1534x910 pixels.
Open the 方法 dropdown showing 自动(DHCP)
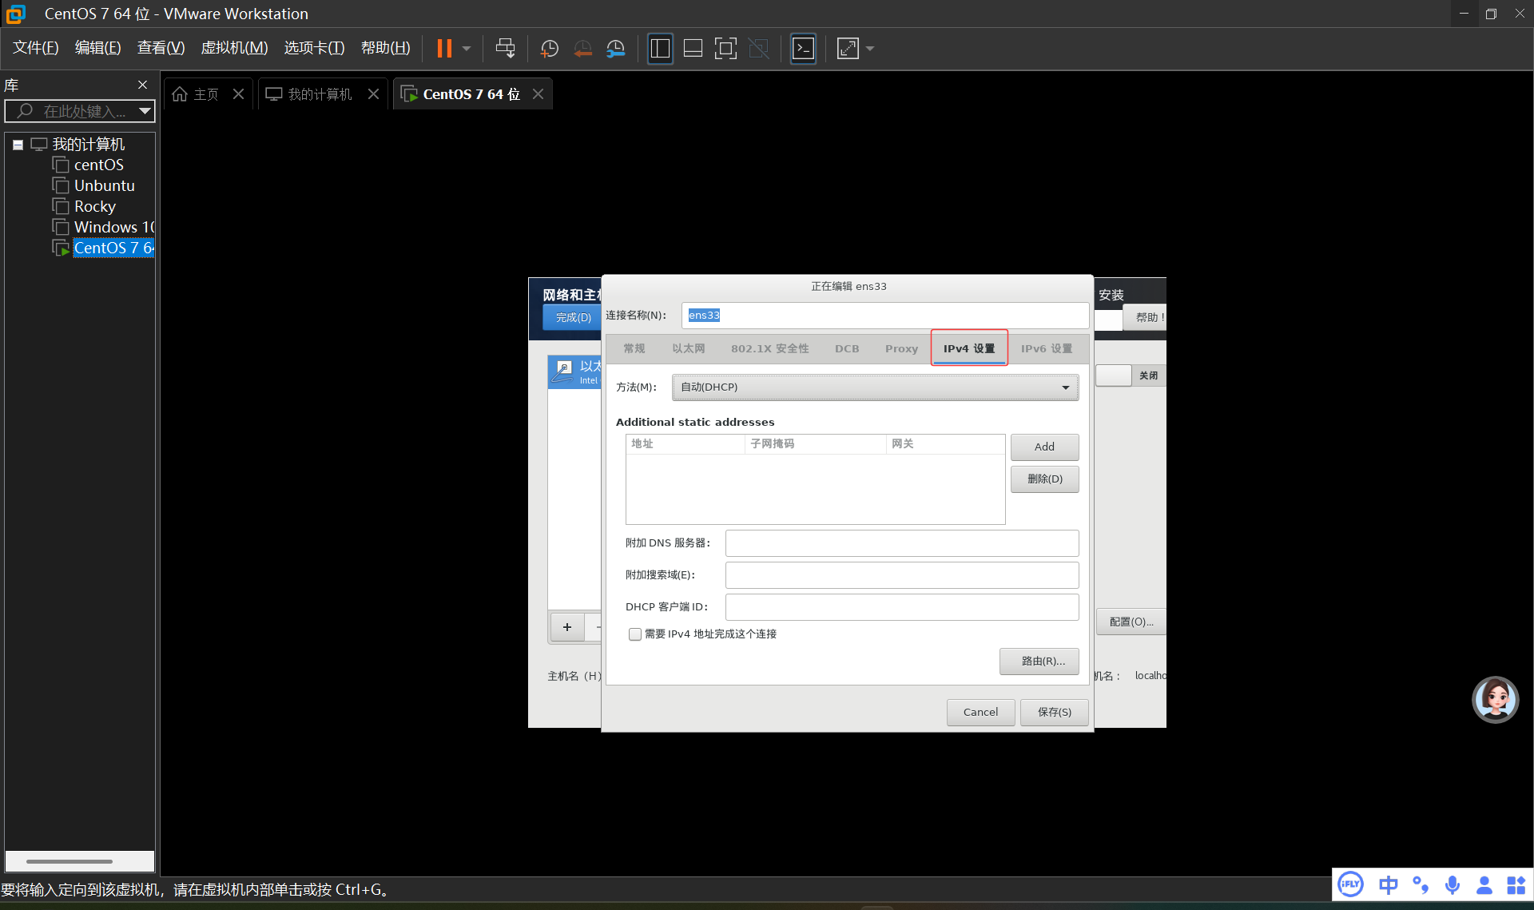tap(876, 387)
